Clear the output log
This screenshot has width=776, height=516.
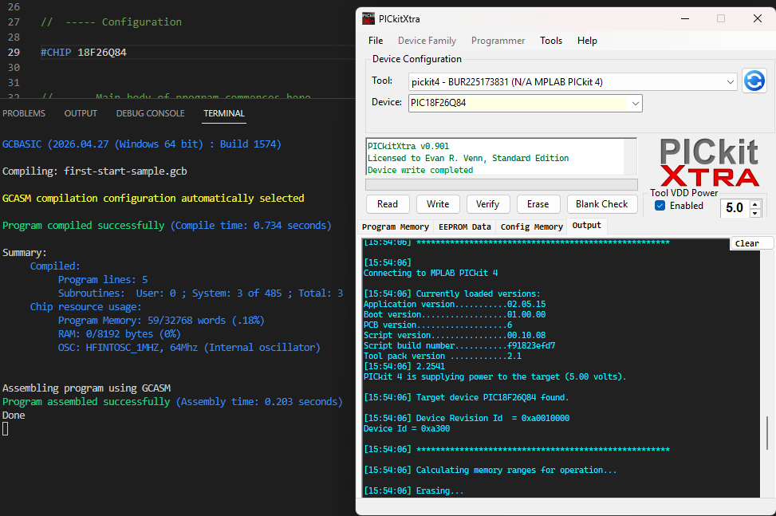click(747, 244)
